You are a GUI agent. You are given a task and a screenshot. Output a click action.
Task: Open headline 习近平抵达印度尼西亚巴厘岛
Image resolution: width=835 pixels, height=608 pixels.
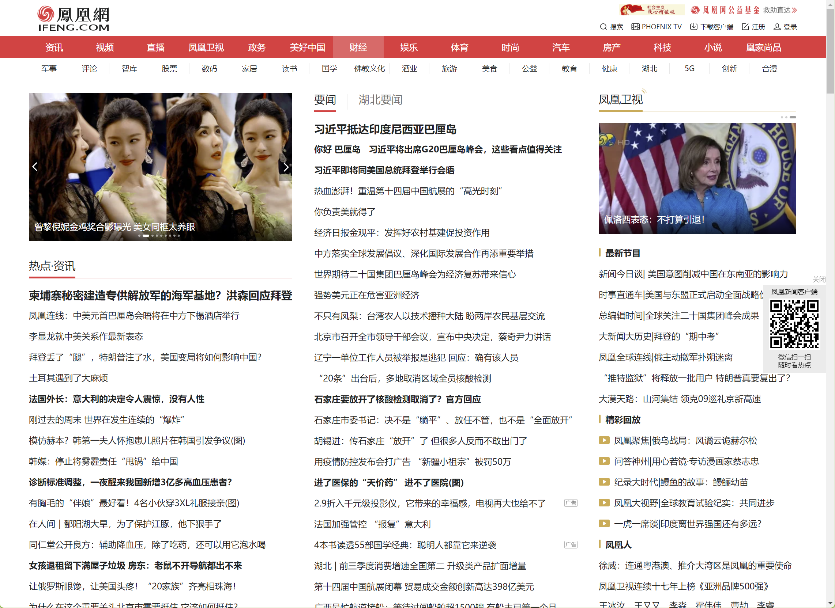[385, 129]
